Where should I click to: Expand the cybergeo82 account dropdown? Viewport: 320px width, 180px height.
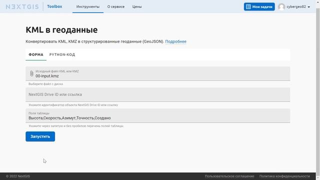pyautogui.click(x=298, y=6)
